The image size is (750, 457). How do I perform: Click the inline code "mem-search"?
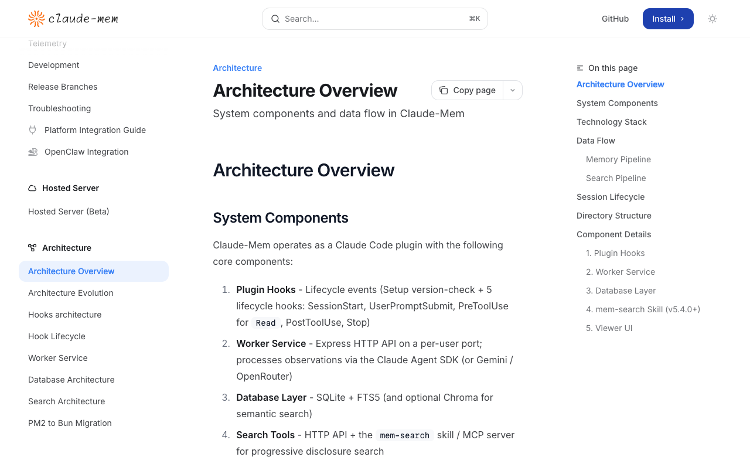404,435
